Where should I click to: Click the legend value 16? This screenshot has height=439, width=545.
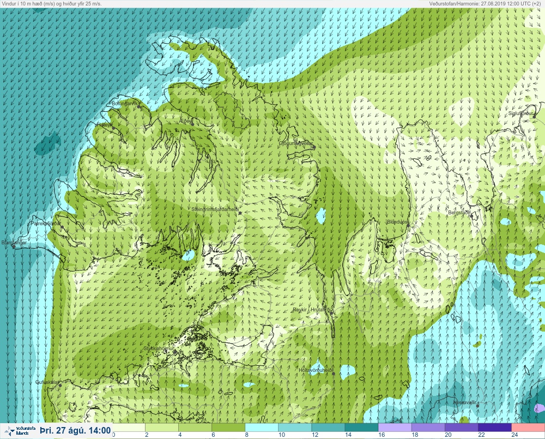(381, 435)
